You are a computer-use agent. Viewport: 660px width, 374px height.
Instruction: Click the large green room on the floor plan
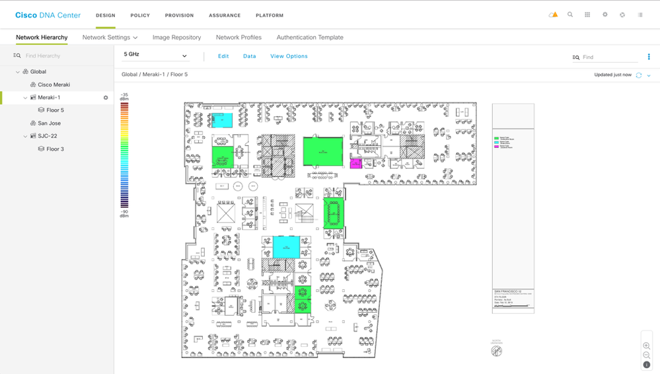pyautogui.click(x=323, y=151)
